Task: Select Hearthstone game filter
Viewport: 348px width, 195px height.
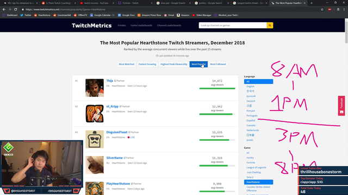Action: coord(259,182)
